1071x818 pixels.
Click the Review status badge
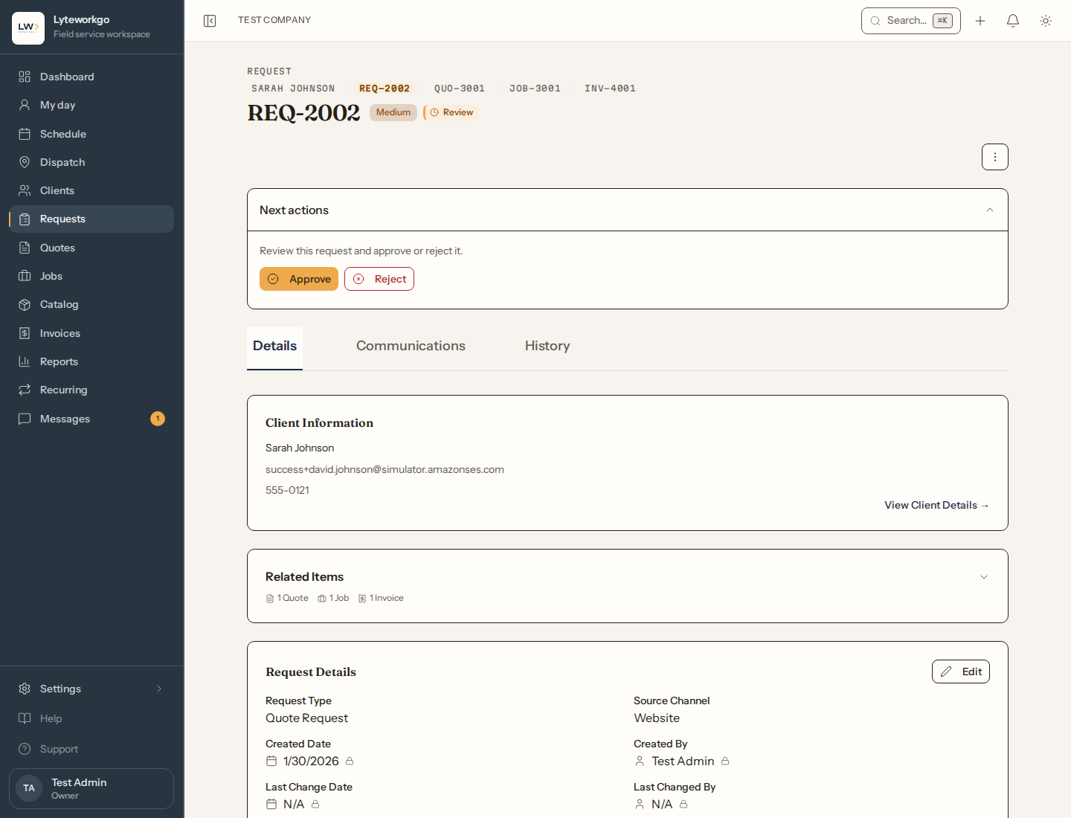coord(451,112)
